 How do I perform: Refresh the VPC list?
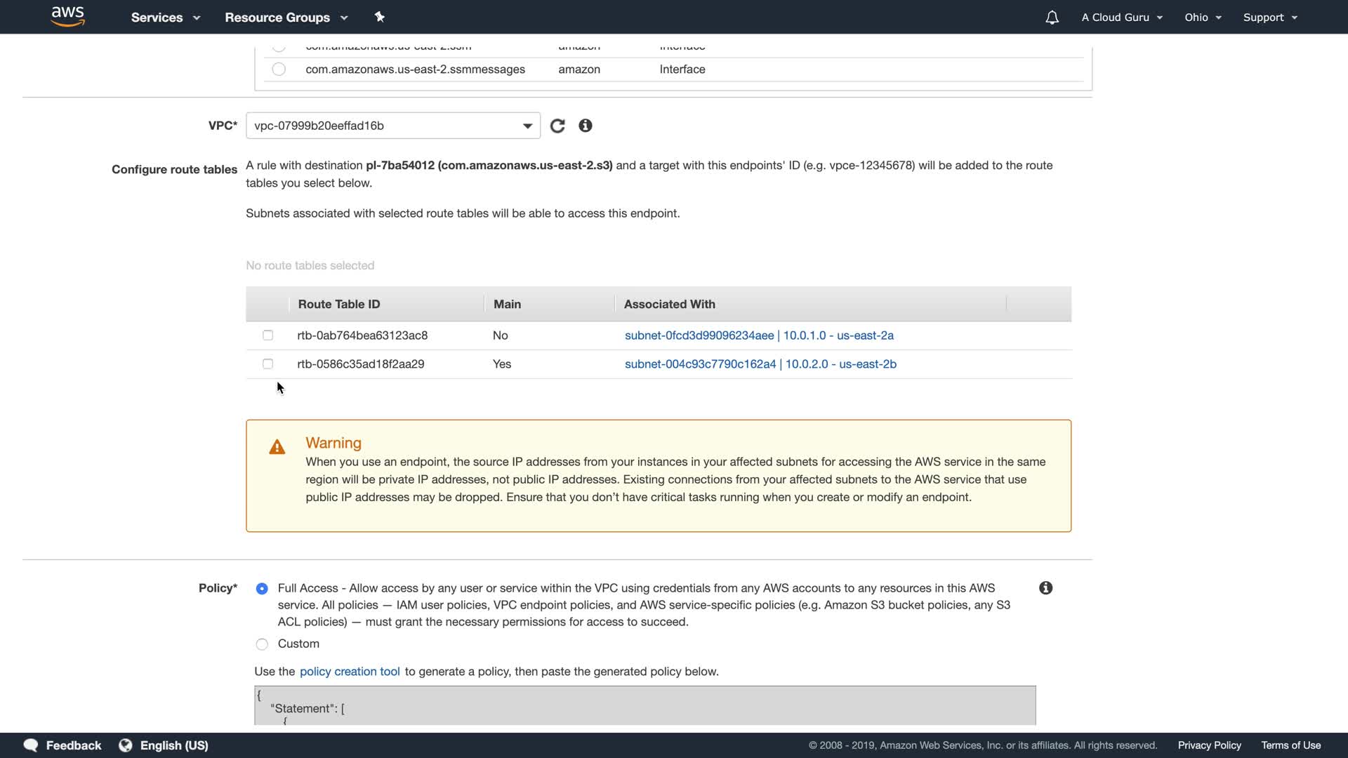[x=557, y=126]
